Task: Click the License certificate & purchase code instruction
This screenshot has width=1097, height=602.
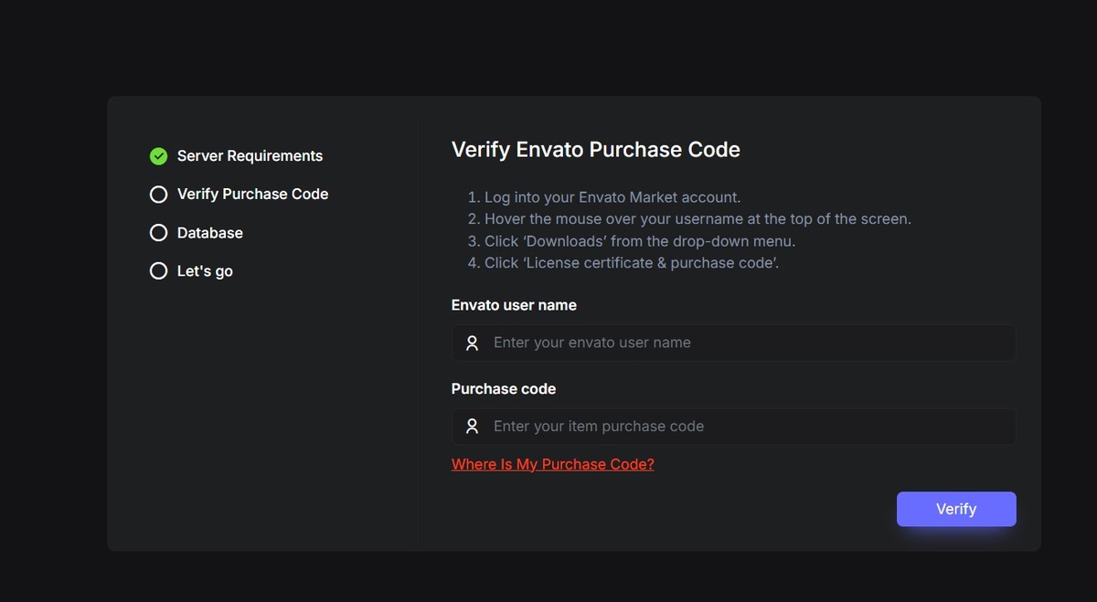Action: click(623, 263)
